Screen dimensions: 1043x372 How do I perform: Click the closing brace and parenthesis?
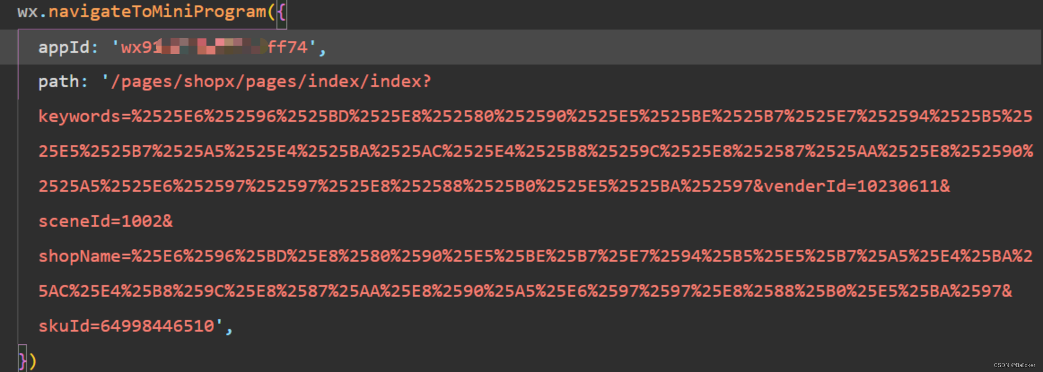pyautogui.click(x=27, y=361)
